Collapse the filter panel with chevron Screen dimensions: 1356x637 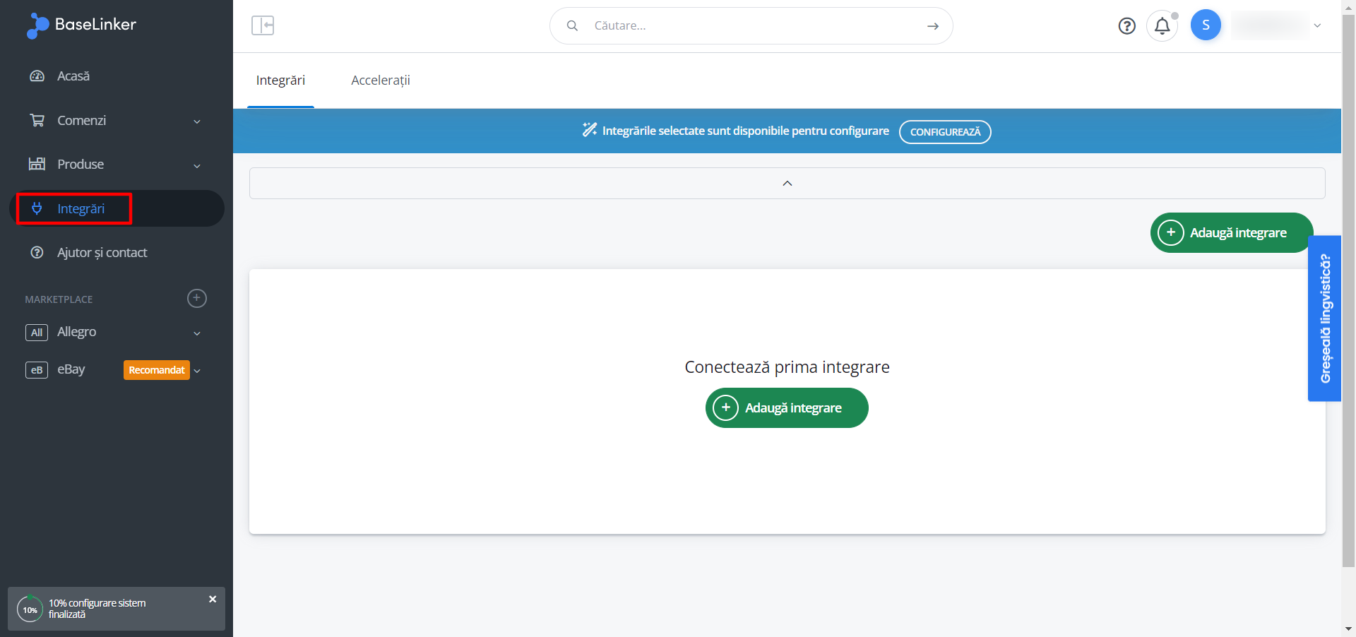pos(787,184)
